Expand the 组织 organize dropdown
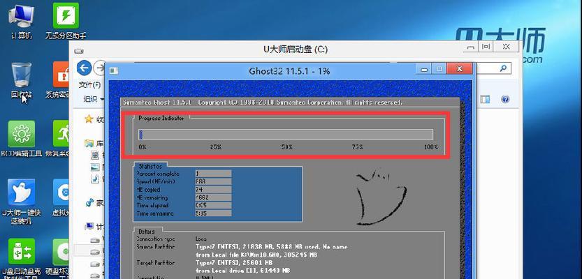 pos(93,99)
